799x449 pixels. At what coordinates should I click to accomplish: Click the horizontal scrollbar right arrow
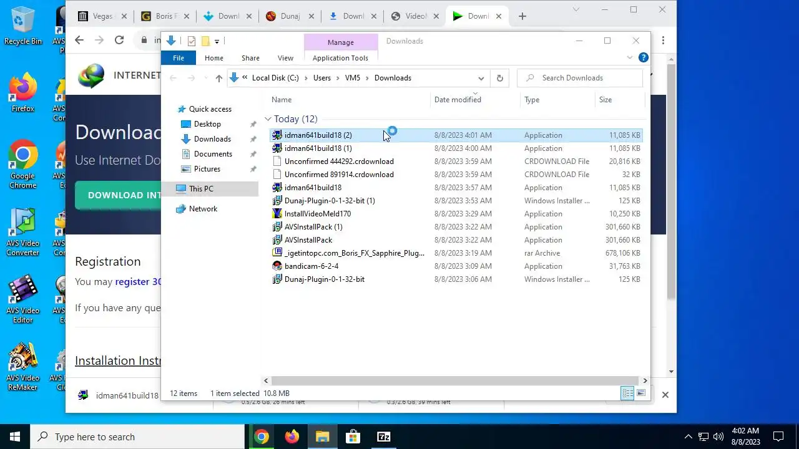click(645, 380)
